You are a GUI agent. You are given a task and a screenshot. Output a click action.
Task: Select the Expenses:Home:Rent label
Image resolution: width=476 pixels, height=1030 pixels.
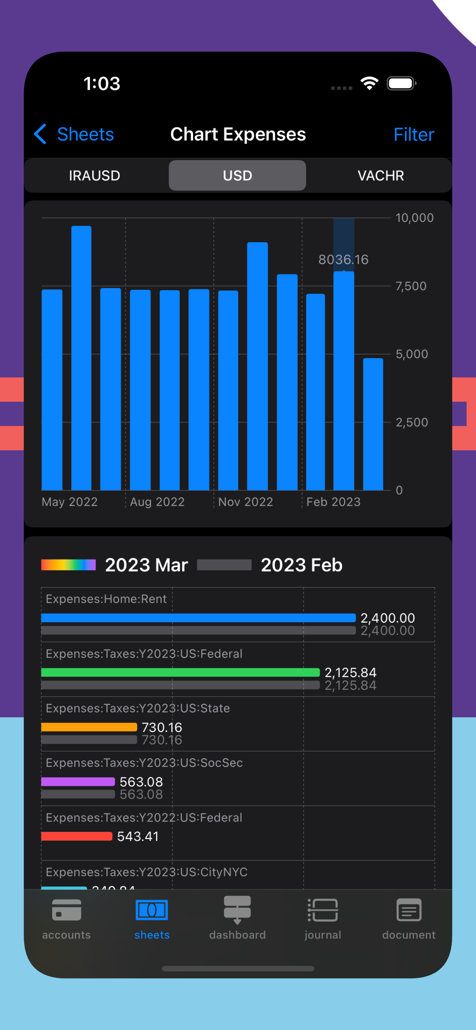(x=106, y=599)
